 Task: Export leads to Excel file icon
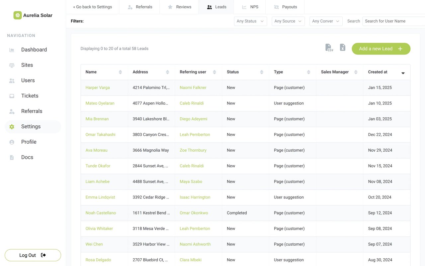[343, 48]
